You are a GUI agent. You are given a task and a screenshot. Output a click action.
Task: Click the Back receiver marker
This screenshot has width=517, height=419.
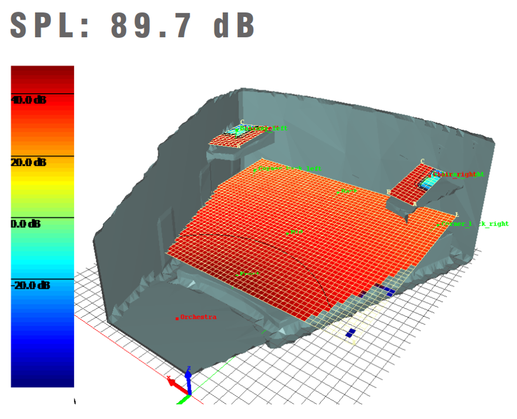[338, 192]
